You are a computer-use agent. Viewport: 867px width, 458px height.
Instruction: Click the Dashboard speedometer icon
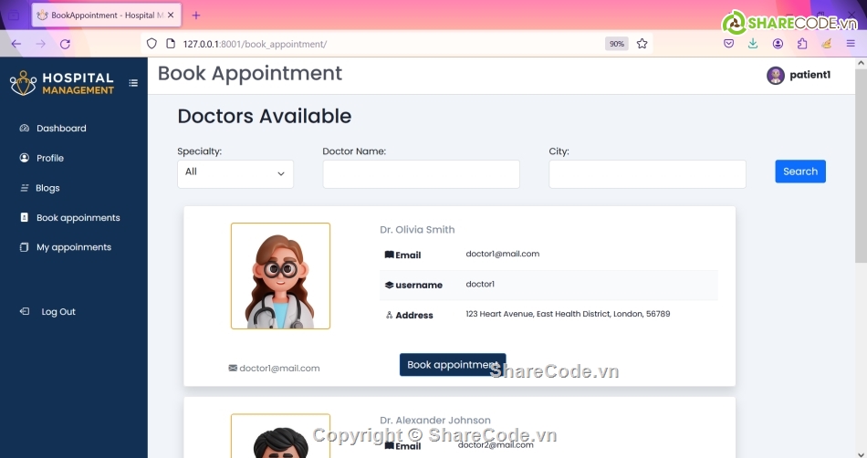(x=25, y=128)
